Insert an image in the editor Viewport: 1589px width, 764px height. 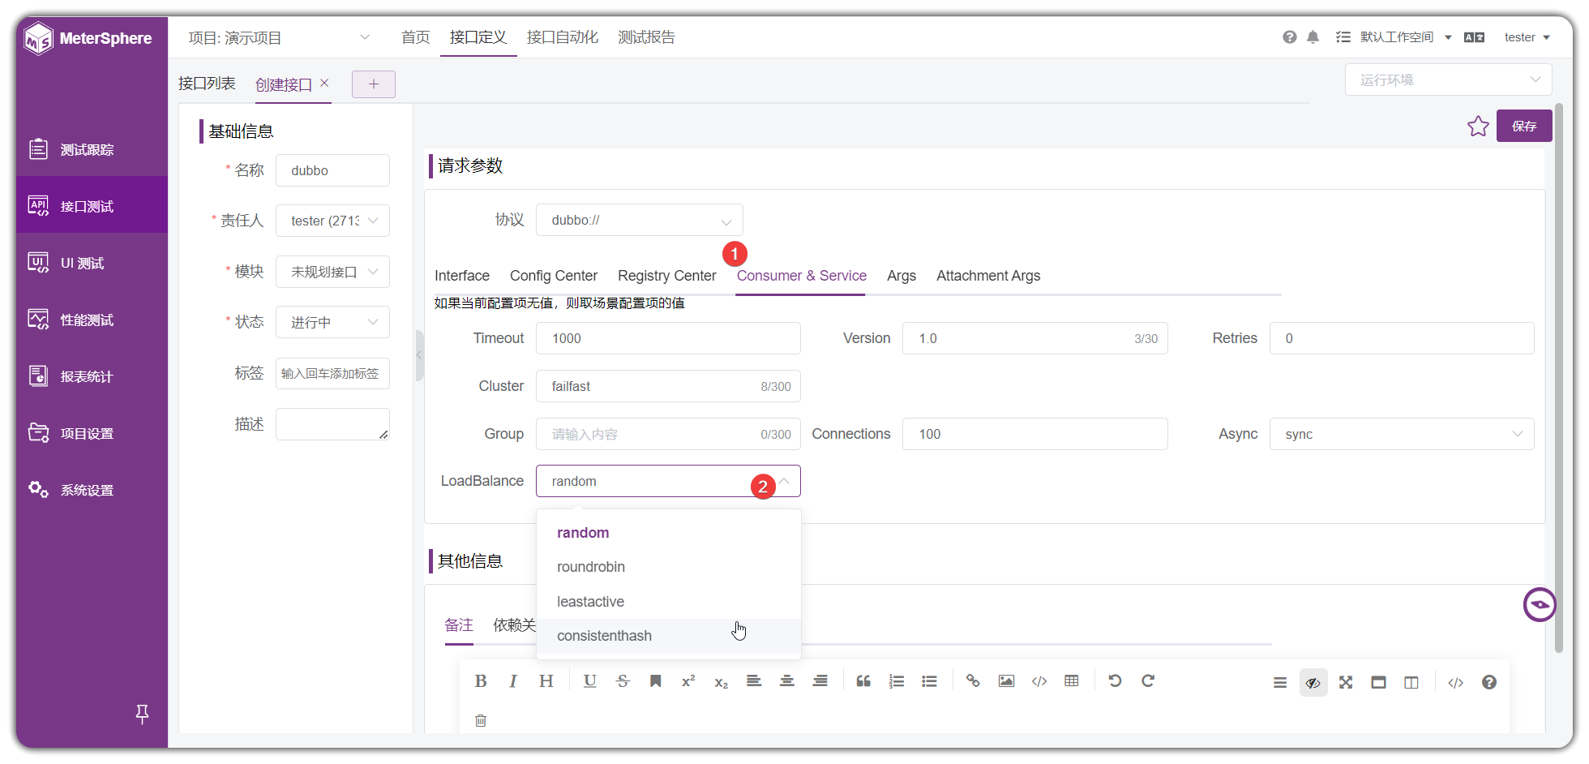click(x=1006, y=681)
